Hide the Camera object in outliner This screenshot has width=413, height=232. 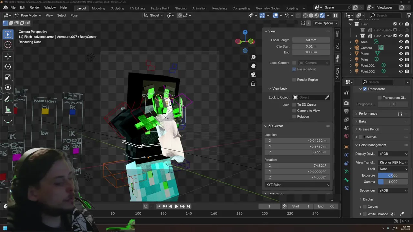tap(401, 48)
